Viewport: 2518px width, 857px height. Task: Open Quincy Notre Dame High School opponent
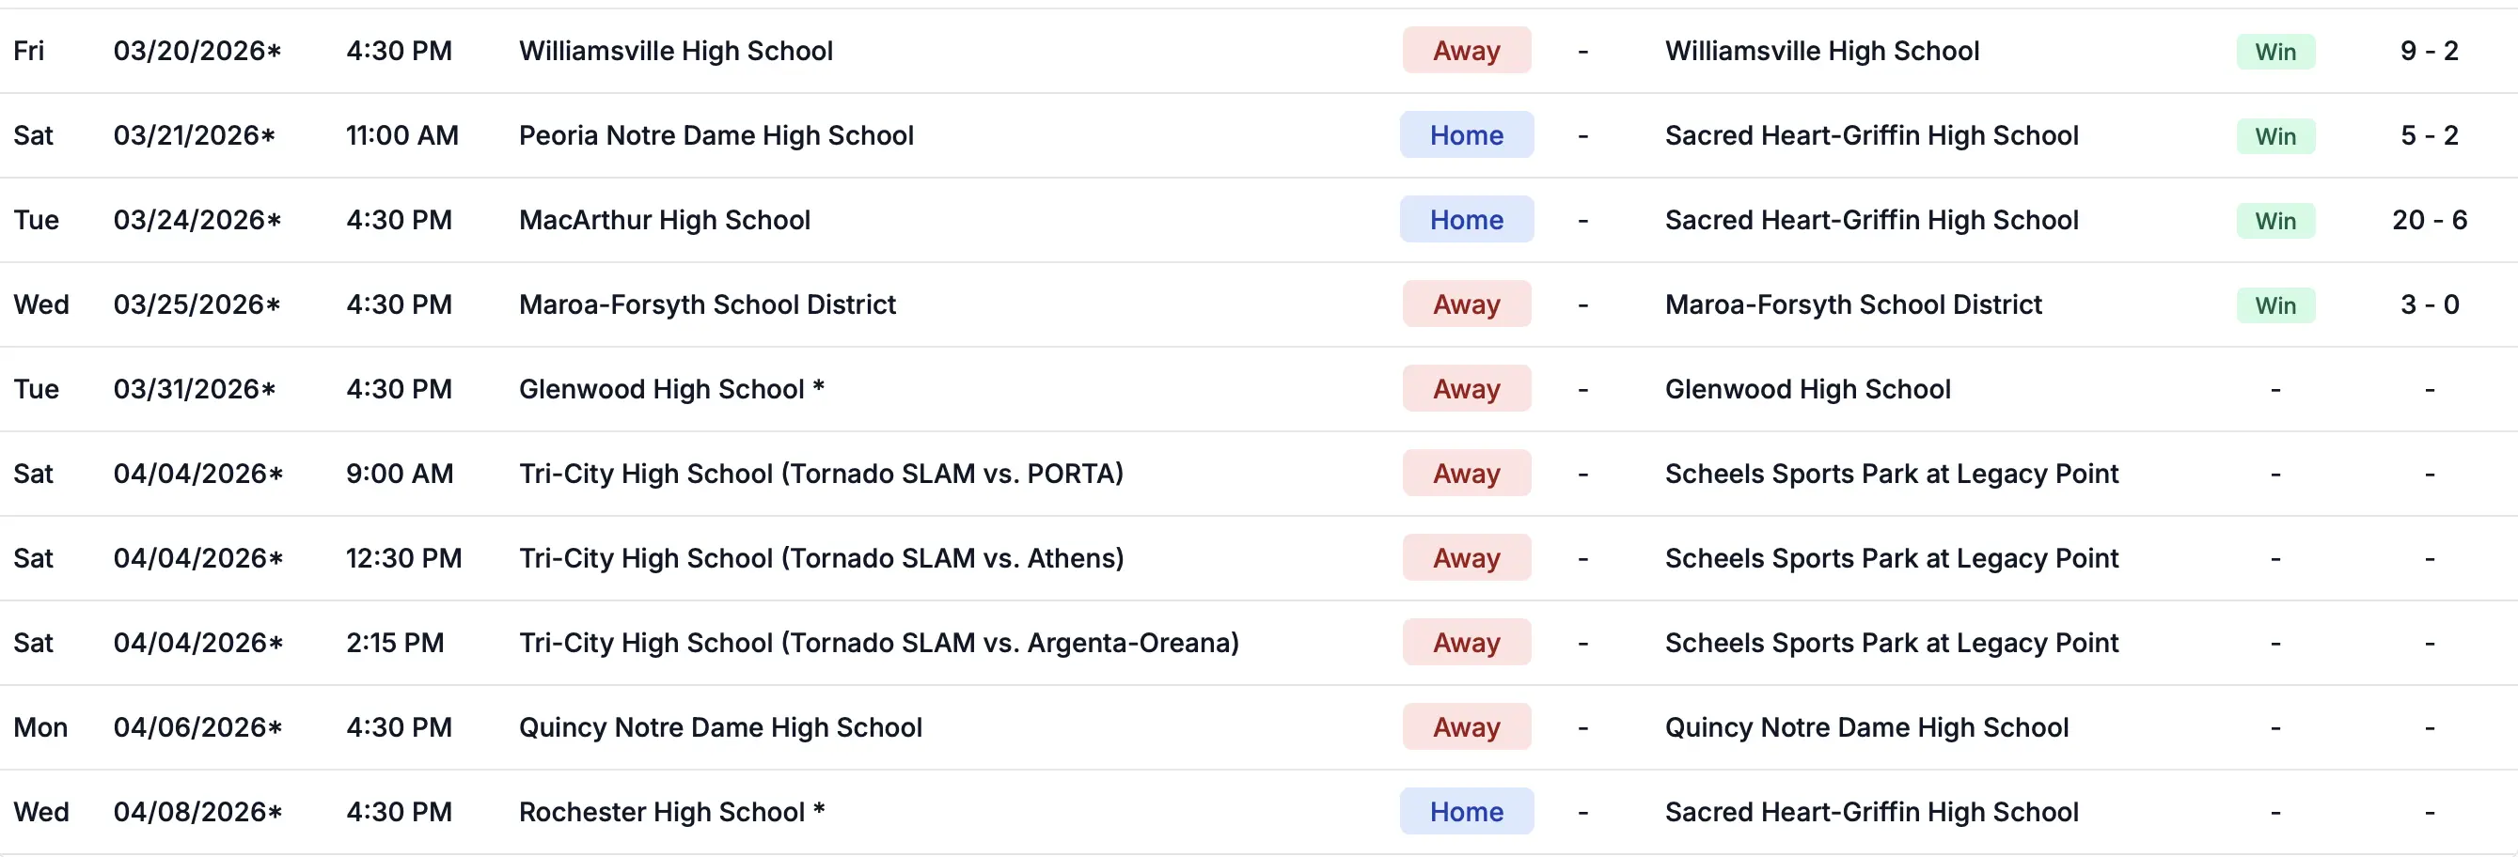(719, 727)
